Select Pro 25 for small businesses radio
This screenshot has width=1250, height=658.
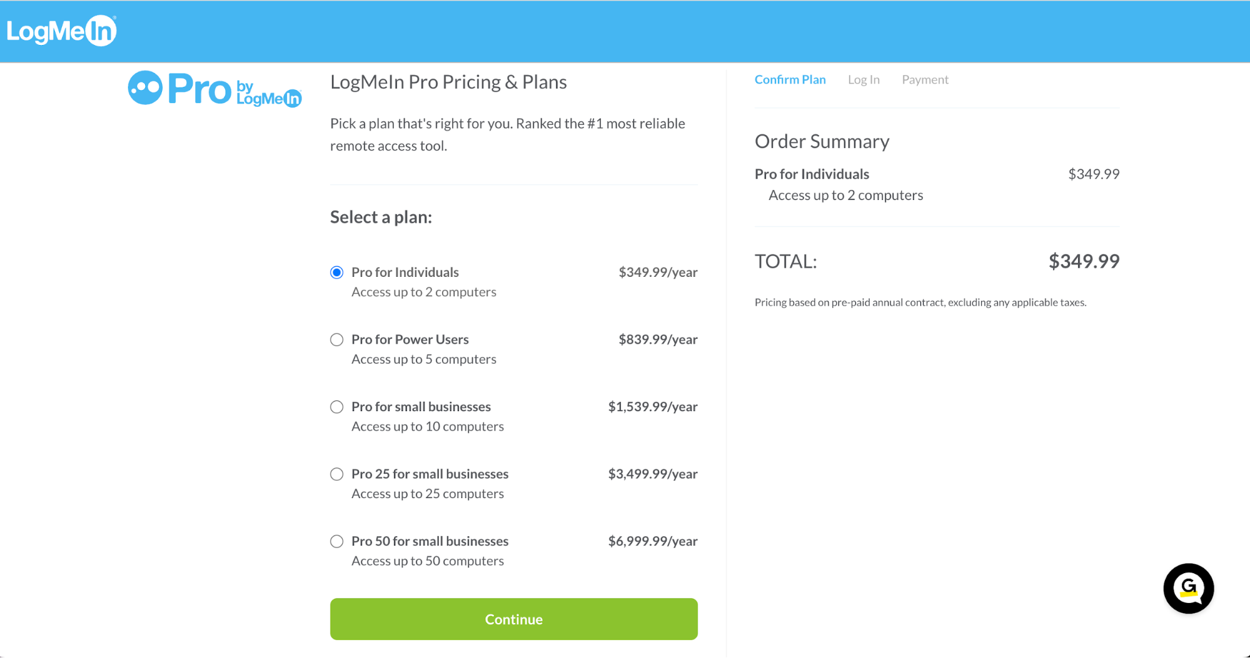[337, 474]
